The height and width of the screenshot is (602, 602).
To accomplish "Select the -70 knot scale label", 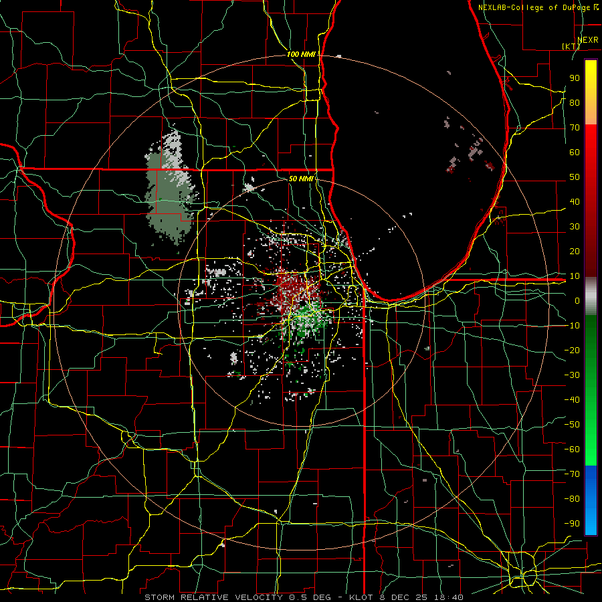I will tap(572, 474).
